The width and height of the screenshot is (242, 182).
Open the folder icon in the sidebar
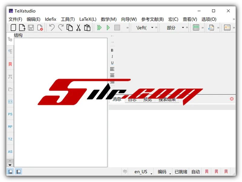click(x=10, y=89)
